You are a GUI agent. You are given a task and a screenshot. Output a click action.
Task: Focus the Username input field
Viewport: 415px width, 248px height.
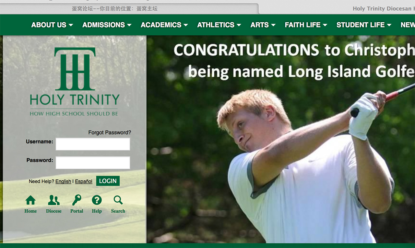point(93,144)
